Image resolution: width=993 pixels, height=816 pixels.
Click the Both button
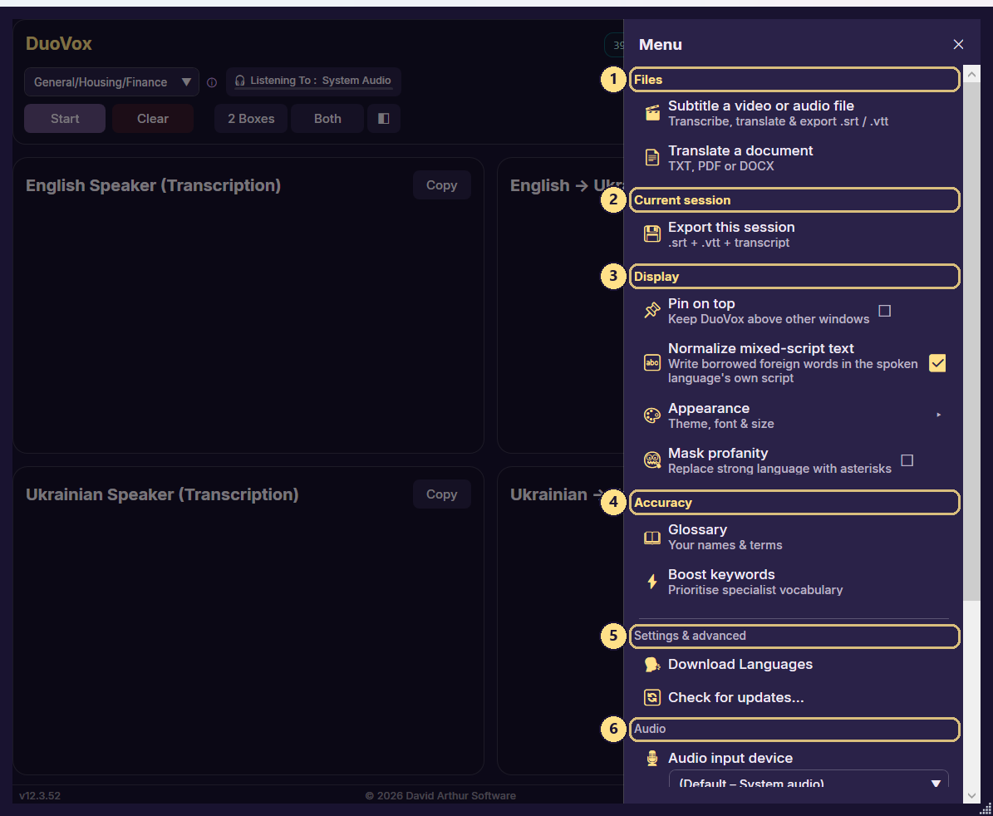tap(327, 118)
